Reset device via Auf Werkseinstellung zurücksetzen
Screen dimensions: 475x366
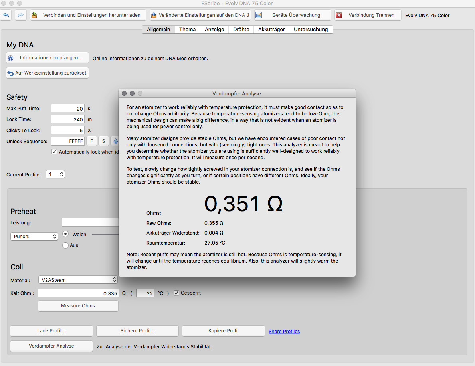47,73
